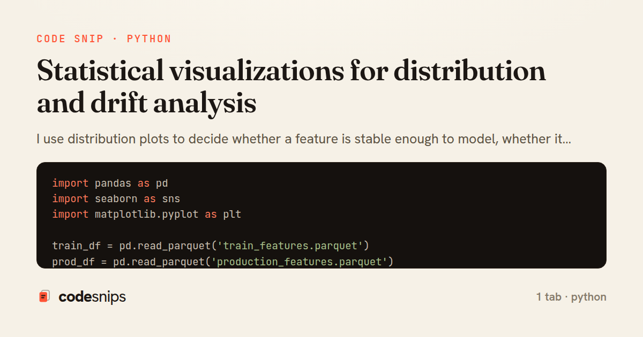The image size is (643, 337).
Task: Click the 'import seaborn as sns' code line
Action: click(x=116, y=199)
